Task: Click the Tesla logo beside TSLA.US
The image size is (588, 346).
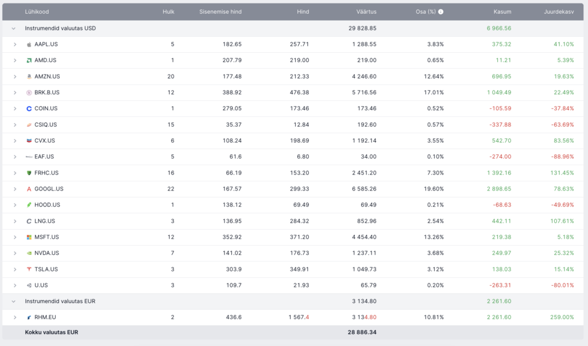Action: 29,269
